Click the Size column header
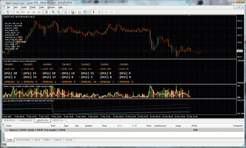 tap(77, 126)
